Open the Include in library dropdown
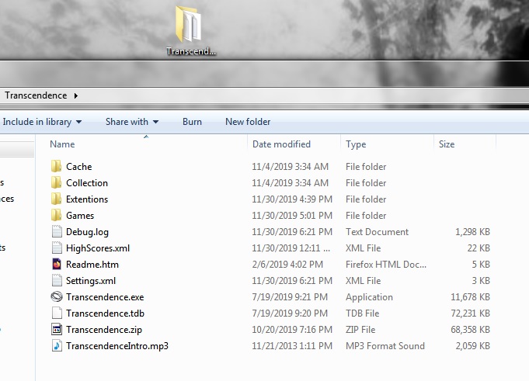The width and height of the screenshot is (529, 381). coord(42,122)
